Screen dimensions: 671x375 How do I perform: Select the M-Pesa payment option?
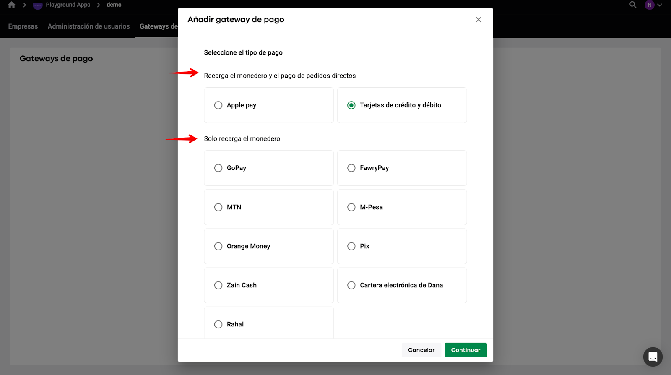[x=351, y=207]
